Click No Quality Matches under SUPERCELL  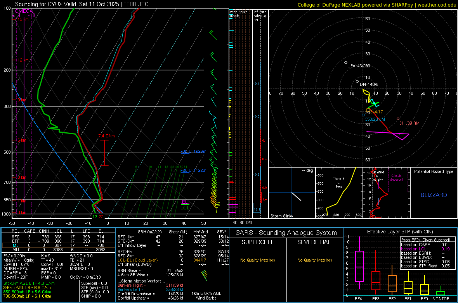tap(258, 260)
